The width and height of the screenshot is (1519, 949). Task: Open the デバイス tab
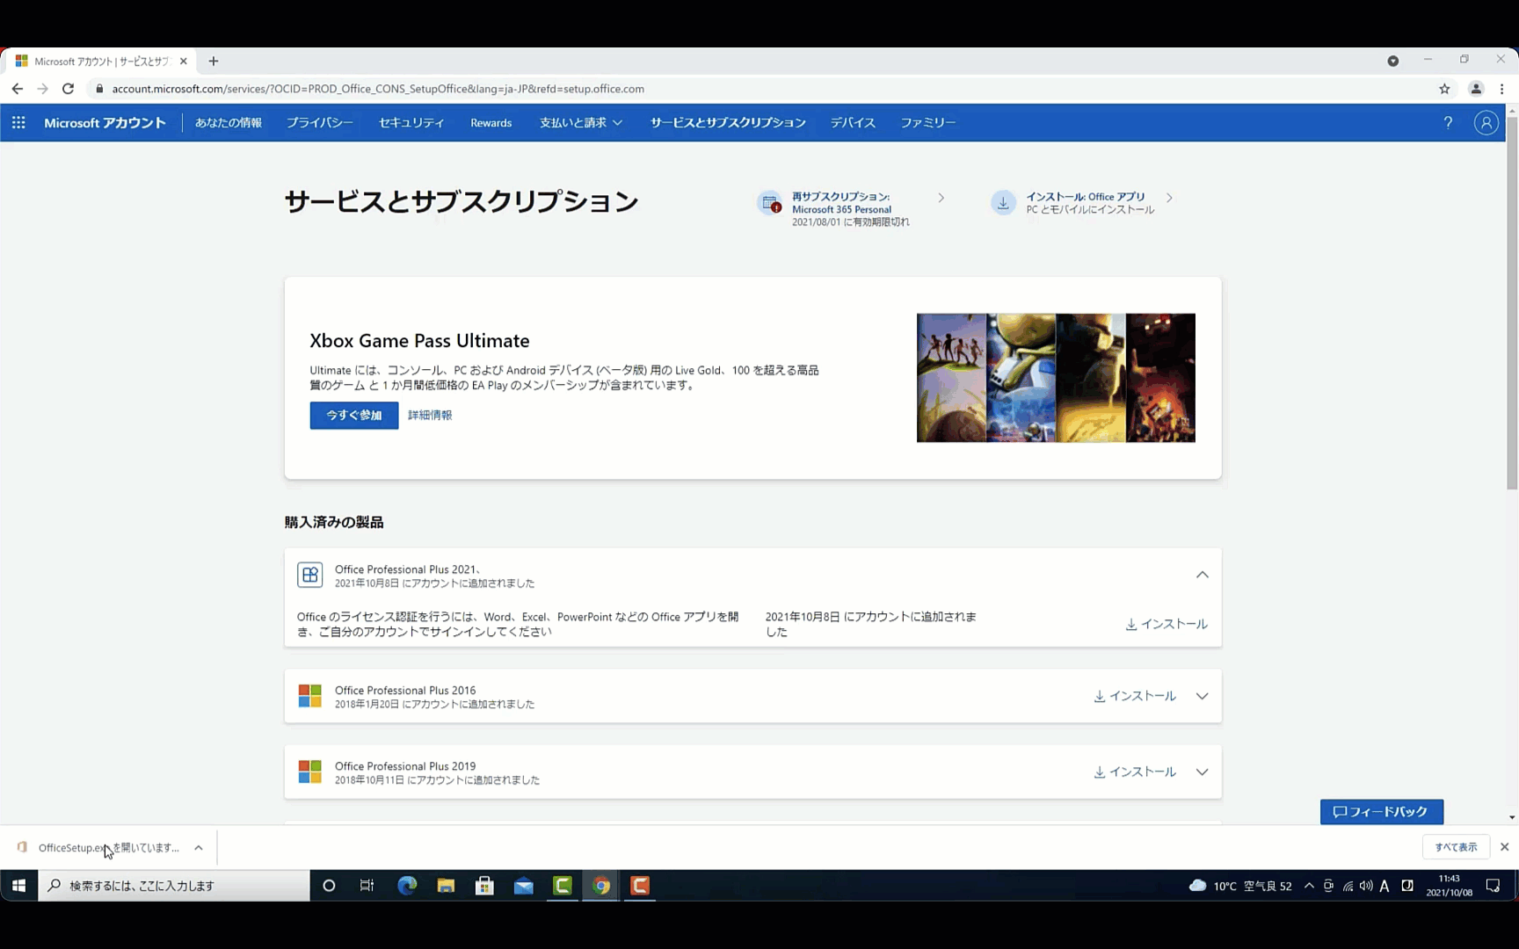[x=853, y=123]
